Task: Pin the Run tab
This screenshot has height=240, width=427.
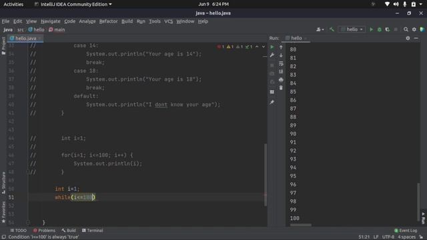Action: 272,102
